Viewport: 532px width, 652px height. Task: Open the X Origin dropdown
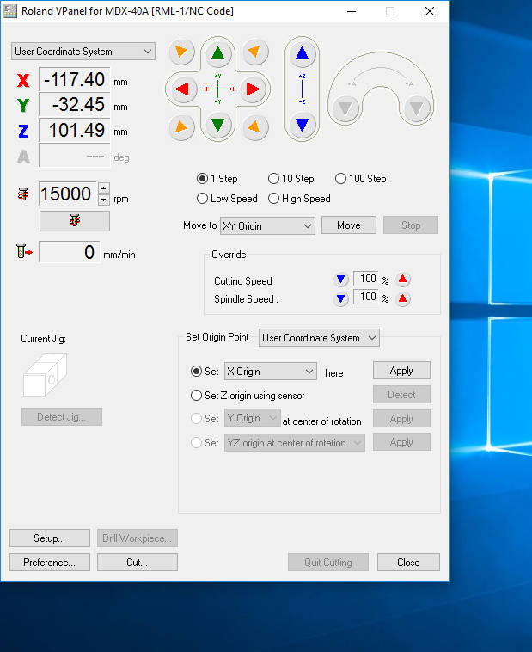(271, 372)
